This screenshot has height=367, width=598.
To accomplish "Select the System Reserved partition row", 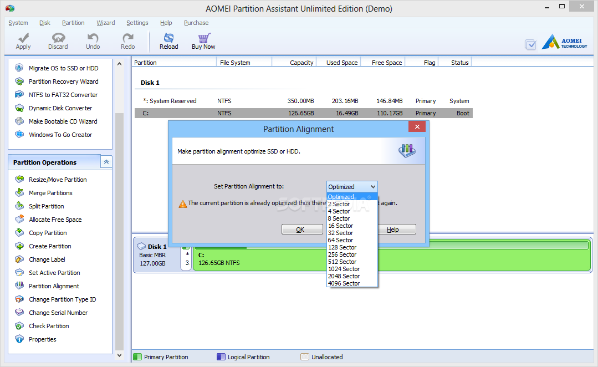I will (x=304, y=101).
